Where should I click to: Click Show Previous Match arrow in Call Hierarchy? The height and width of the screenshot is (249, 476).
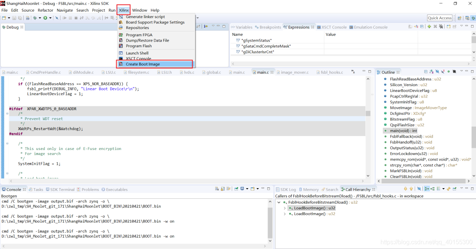point(411,189)
